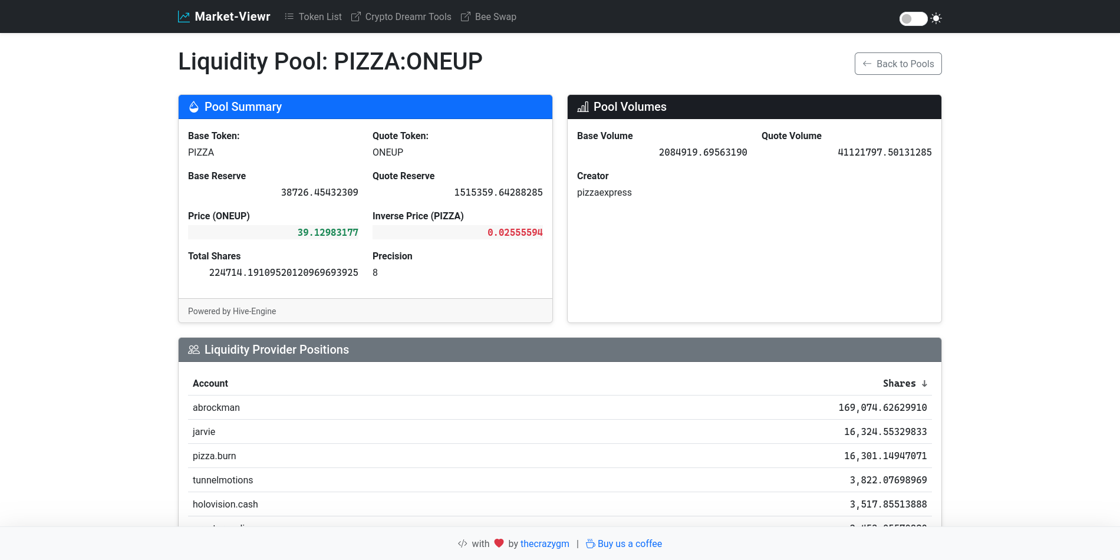Click the green Price (ONEUP) value

point(328,233)
